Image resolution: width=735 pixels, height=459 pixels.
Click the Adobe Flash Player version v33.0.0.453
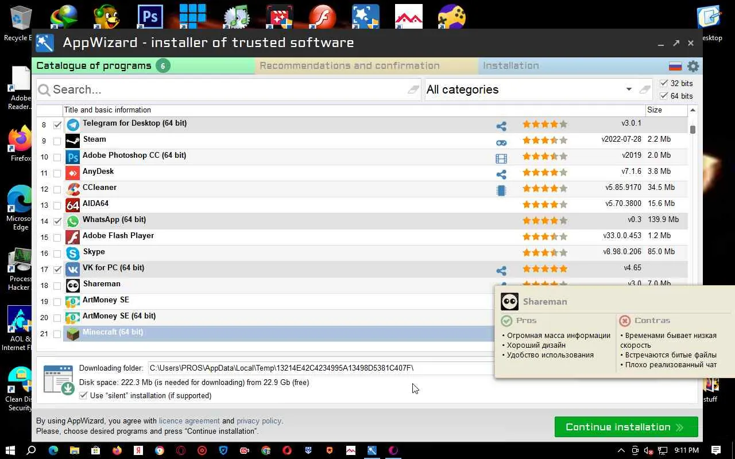[x=622, y=236]
